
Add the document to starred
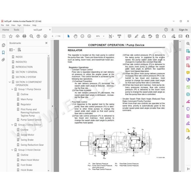11,36
